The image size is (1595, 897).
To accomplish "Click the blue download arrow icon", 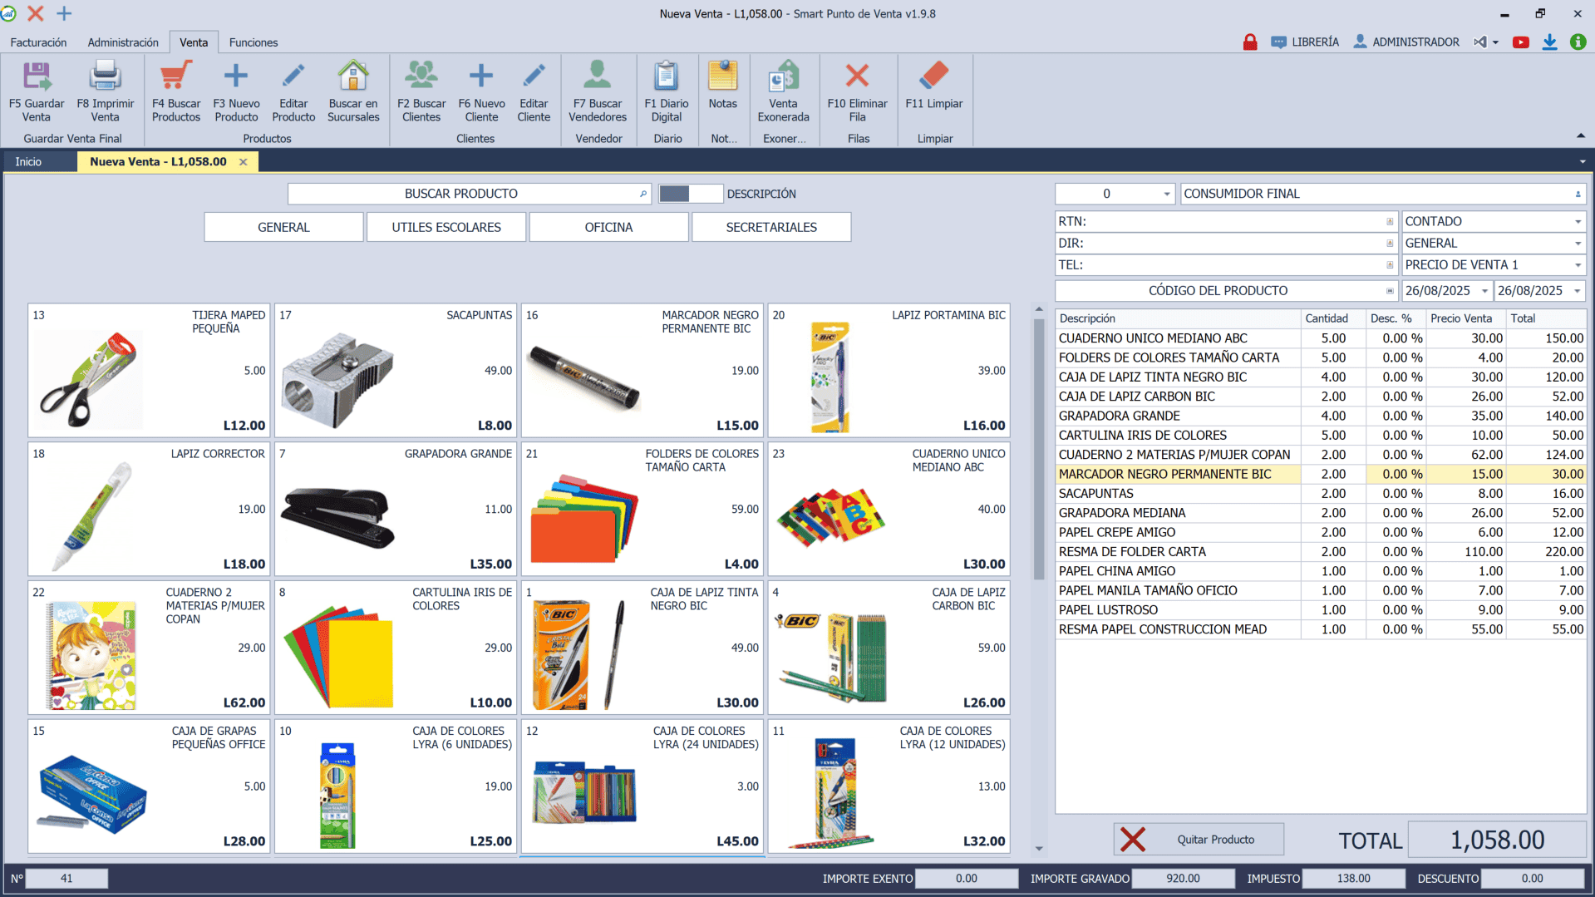I will pos(1549,42).
